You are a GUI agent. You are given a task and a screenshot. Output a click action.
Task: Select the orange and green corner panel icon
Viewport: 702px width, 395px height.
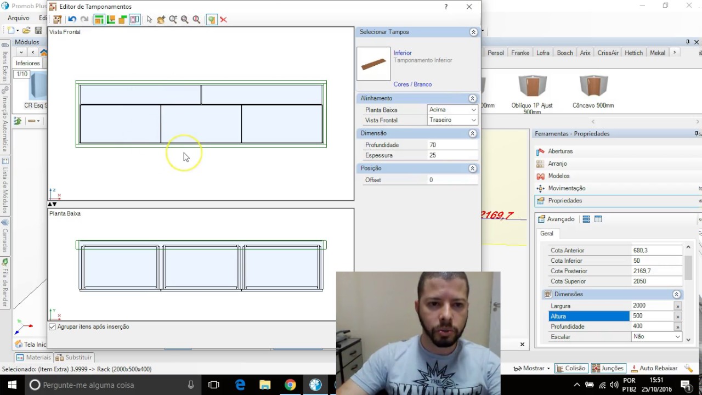coord(122,20)
